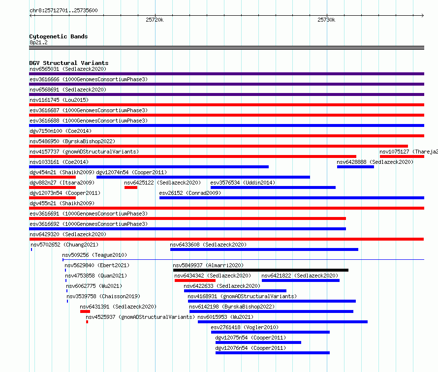Click the 8p21.2 cytogenetic band bar

[x=226, y=48]
